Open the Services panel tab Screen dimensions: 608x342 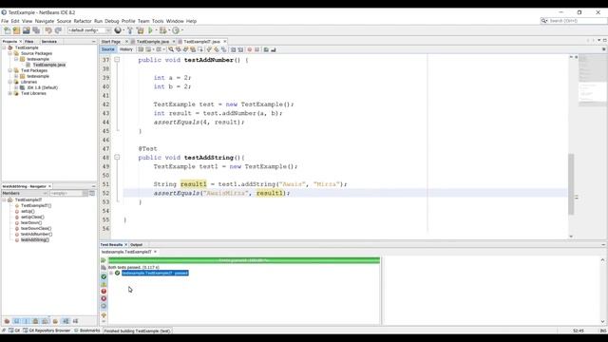pyautogui.click(x=49, y=42)
